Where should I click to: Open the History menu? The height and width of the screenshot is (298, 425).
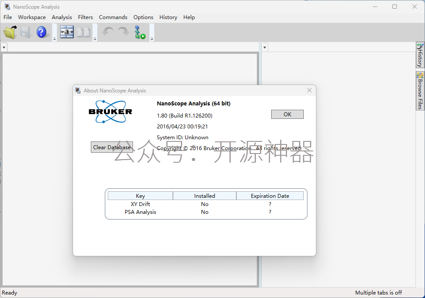point(168,17)
